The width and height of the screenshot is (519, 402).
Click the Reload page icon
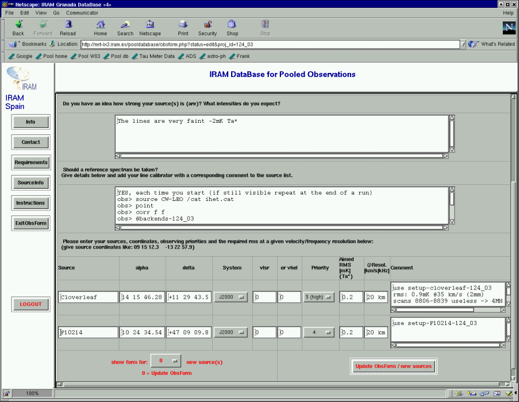tap(68, 25)
